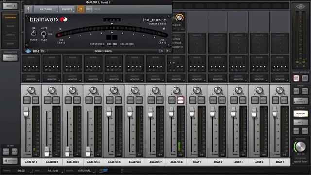The width and height of the screenshot is (311, 175).
Task: Click the DEFAULT parameters button
Action: [10, 58]
